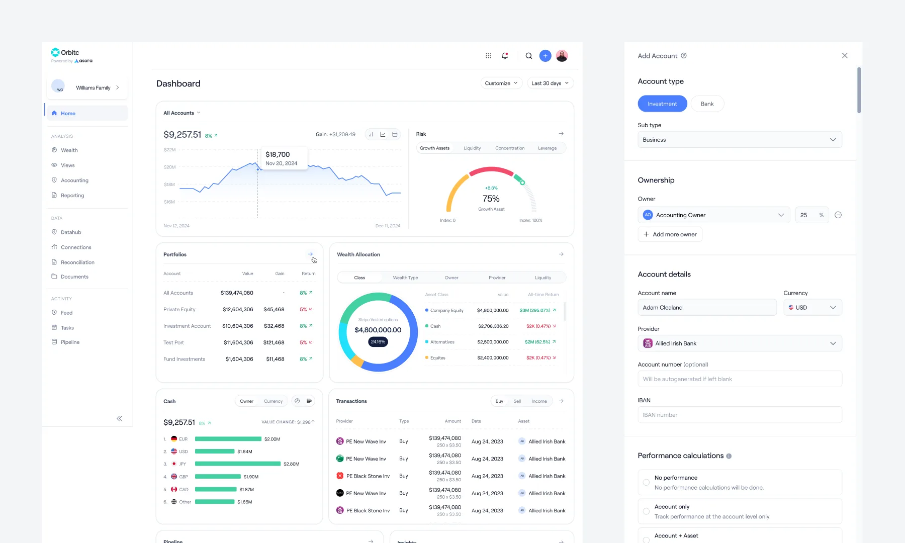The image size is (905, 543).
Task: Open Add Account help icon
Action: [684, 56]
